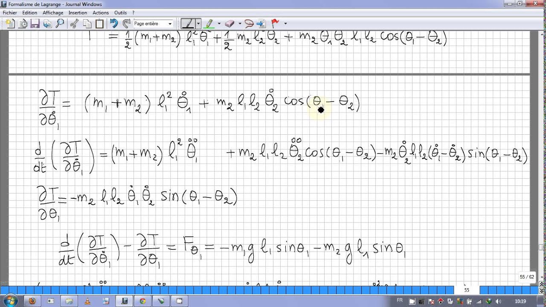Viewport: 546px width, 307px height.
Task: Open the Fichier menu
Action: 10,13
